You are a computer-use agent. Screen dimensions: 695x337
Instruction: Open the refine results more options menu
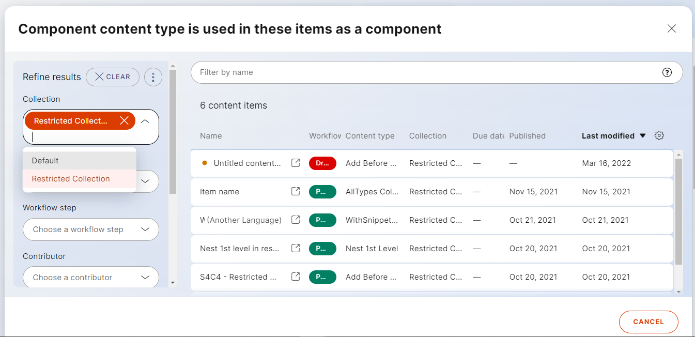click(x=153, y=77)
